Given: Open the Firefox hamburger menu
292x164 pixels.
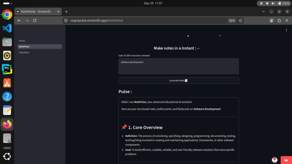Looking at the screenshot, I should pyautogui.click(x=287, y=21).
